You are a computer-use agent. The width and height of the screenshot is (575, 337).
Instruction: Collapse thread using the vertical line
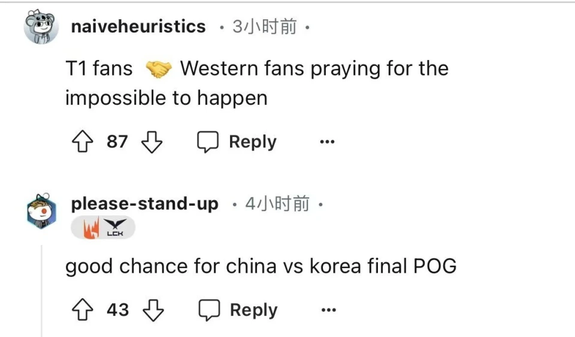tap(41, 288)
